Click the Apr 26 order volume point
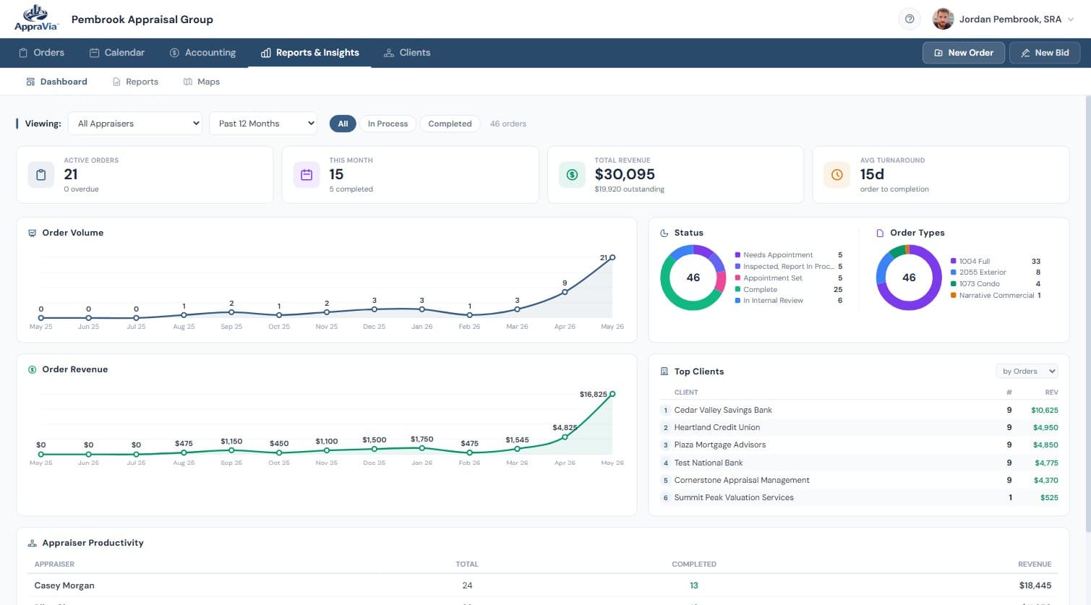Viewport: 1091px width, 605px height. (565, 292)
